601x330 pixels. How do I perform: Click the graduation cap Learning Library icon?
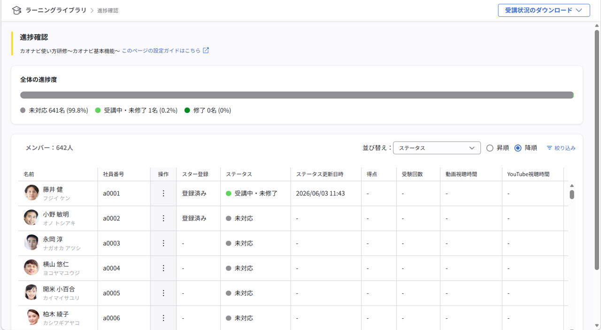click(16, 10)
